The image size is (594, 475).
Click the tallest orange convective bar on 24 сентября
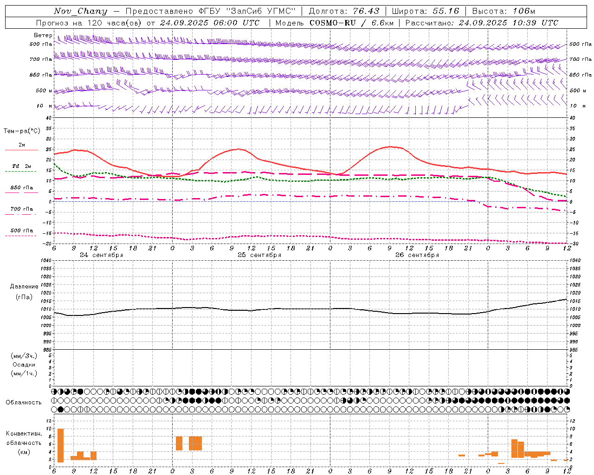click(x=60, y=445)
